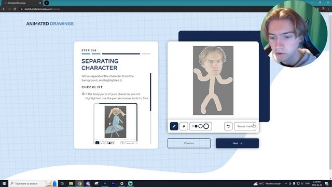The image size is (332, 187).
Task: Click the checklist bullet icon
Action: click(x=83, y=94)
